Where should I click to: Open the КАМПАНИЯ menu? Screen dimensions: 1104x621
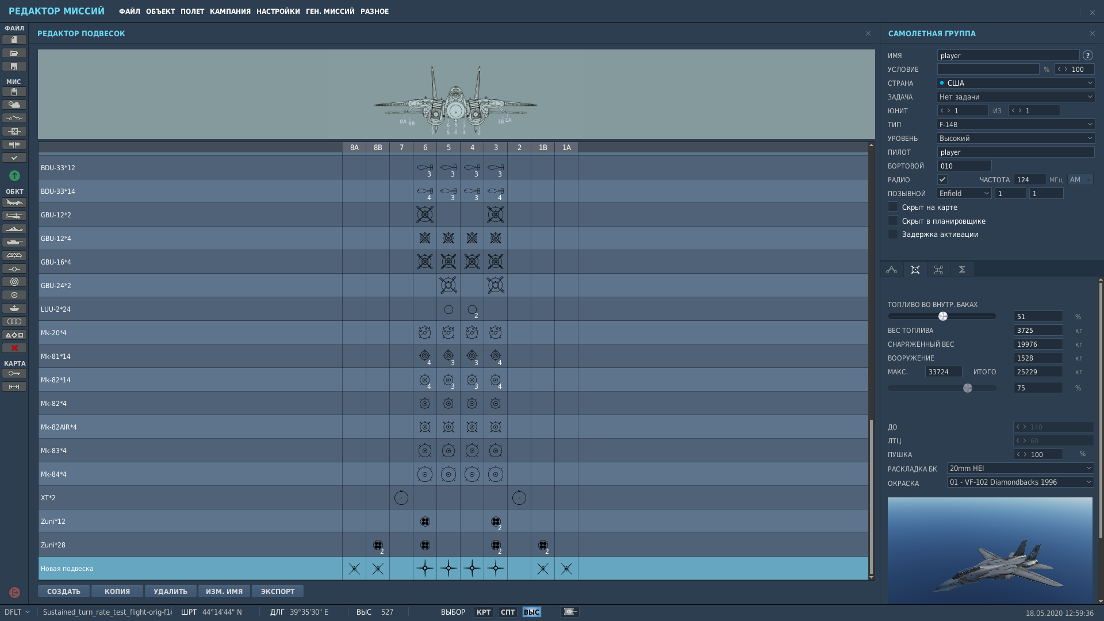click(230, 11)
